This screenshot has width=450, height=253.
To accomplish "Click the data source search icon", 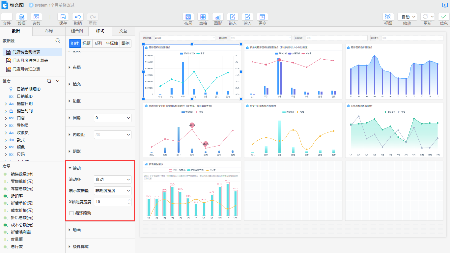I will click(x=58, y=41).
